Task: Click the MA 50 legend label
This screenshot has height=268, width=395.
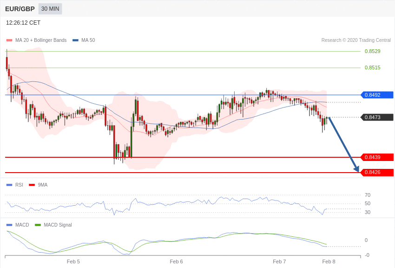Action: point(88,40)
